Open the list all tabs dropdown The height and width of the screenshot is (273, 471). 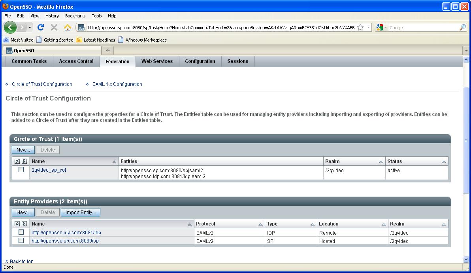pos(466,51)
